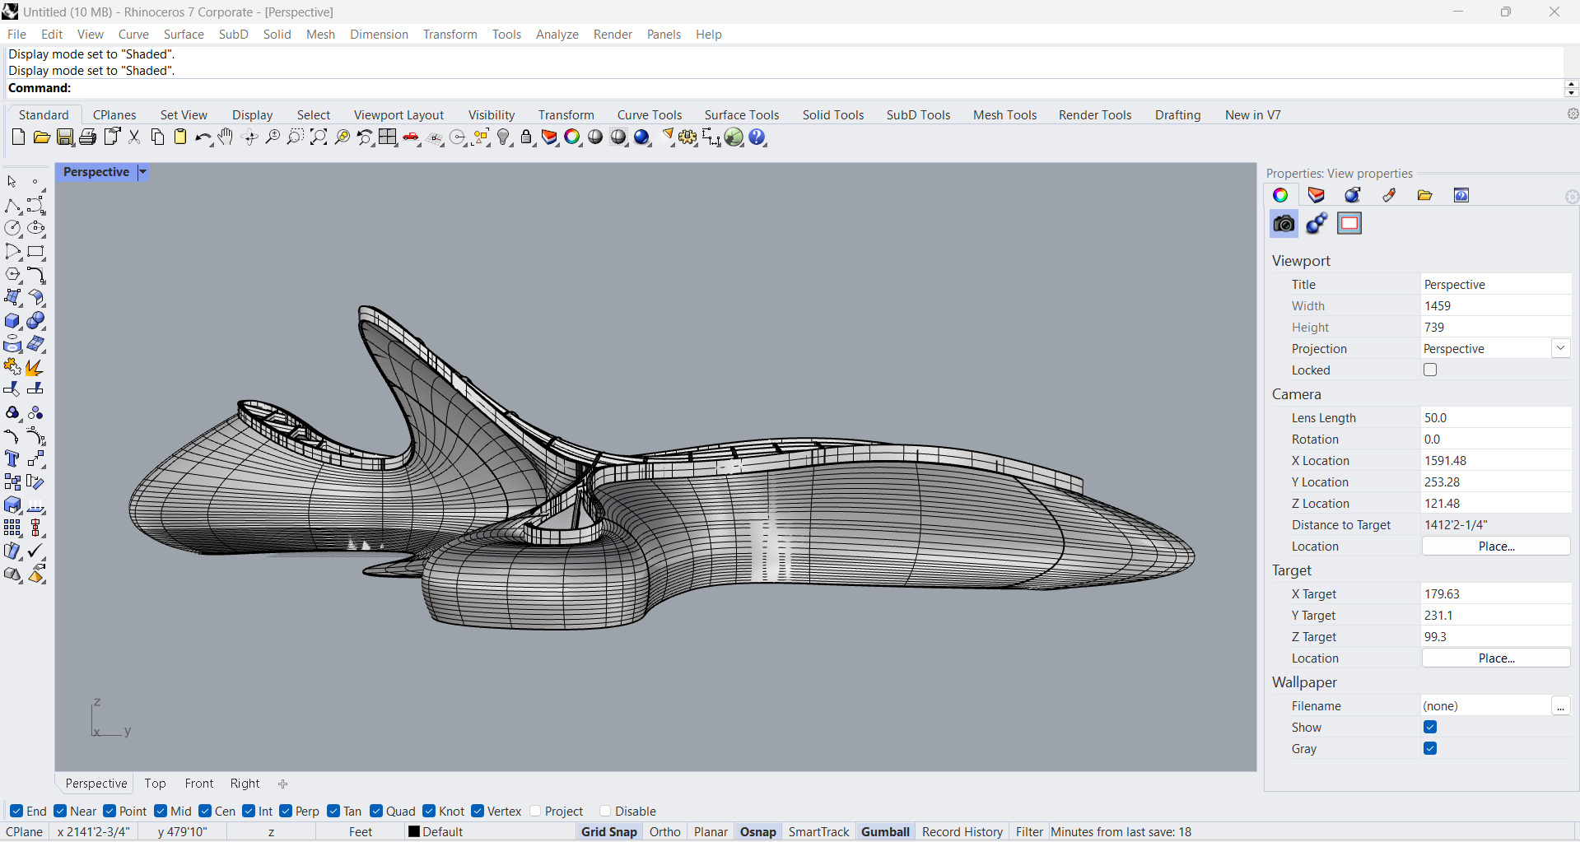Click the Shaded Viewport sphere icon
The image size is (1580, 842).
click(x=595, y=137)
